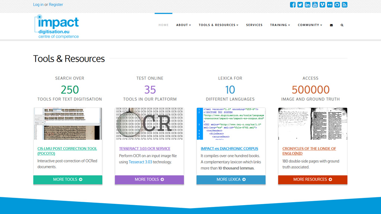Image resolution: width=381 pixels, height=214 pixels.
Task: Click the bold '10 thousand lemmas' text
Action: (236, 168)
